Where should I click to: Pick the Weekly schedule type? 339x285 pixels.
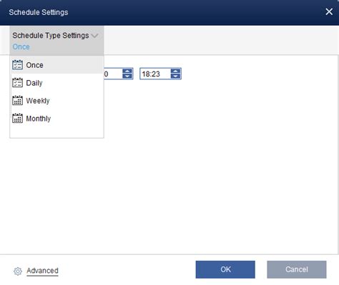pos(56,101)
